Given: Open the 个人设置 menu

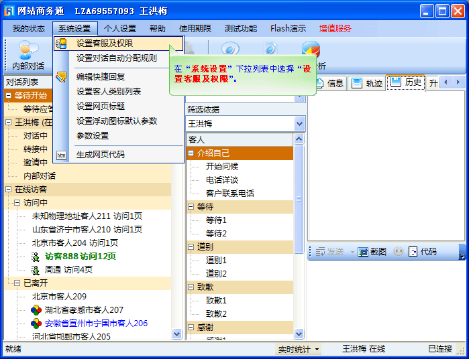Looking at the screenshot, I should tap(120, 29).
